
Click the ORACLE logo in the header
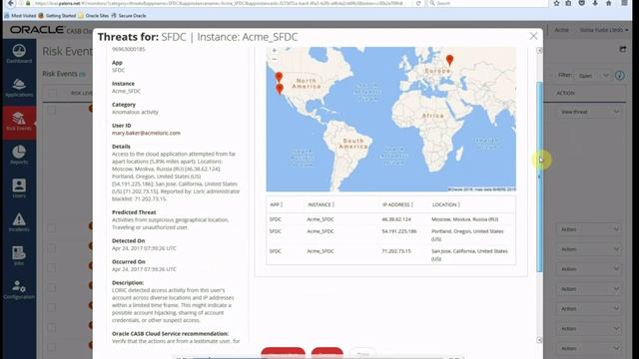point(37,30)
